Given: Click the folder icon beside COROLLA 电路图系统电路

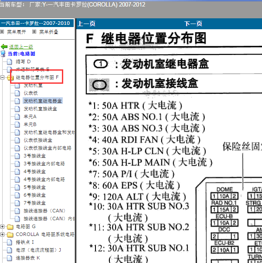Looking at the screenshot, I should 10,235.
